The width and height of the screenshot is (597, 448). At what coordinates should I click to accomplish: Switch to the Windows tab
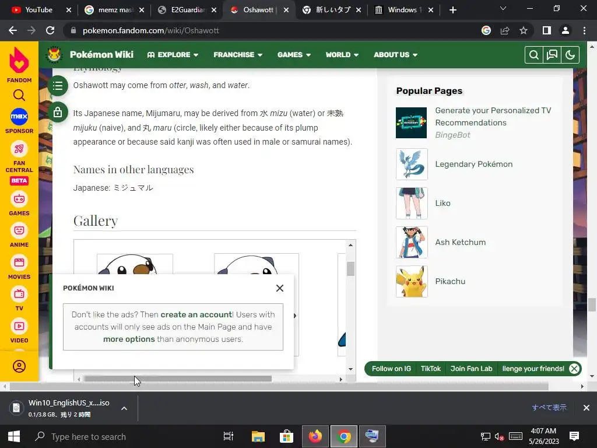pos(403,10)
